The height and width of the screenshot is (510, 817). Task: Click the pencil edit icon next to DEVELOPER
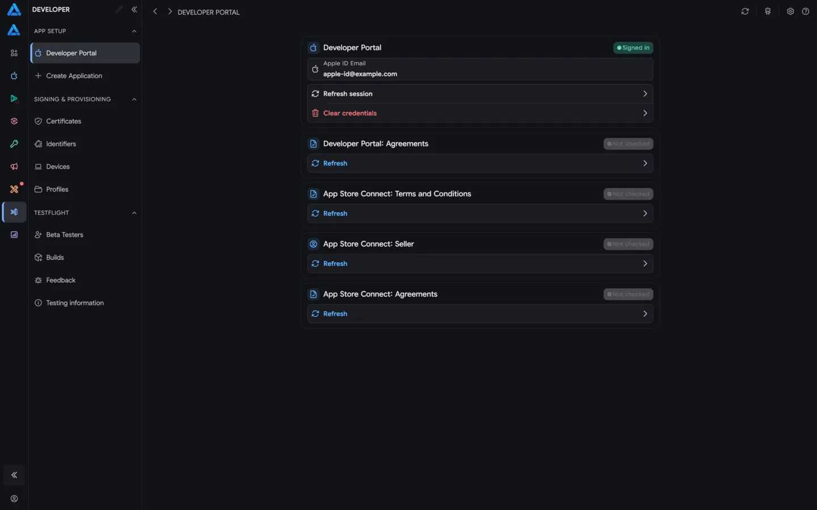pyautogui.click(x=119, y=9)
